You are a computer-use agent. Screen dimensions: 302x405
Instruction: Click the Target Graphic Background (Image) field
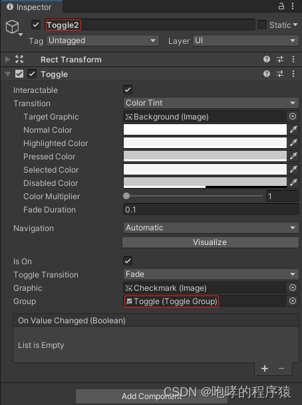click(x=205, y=116)
